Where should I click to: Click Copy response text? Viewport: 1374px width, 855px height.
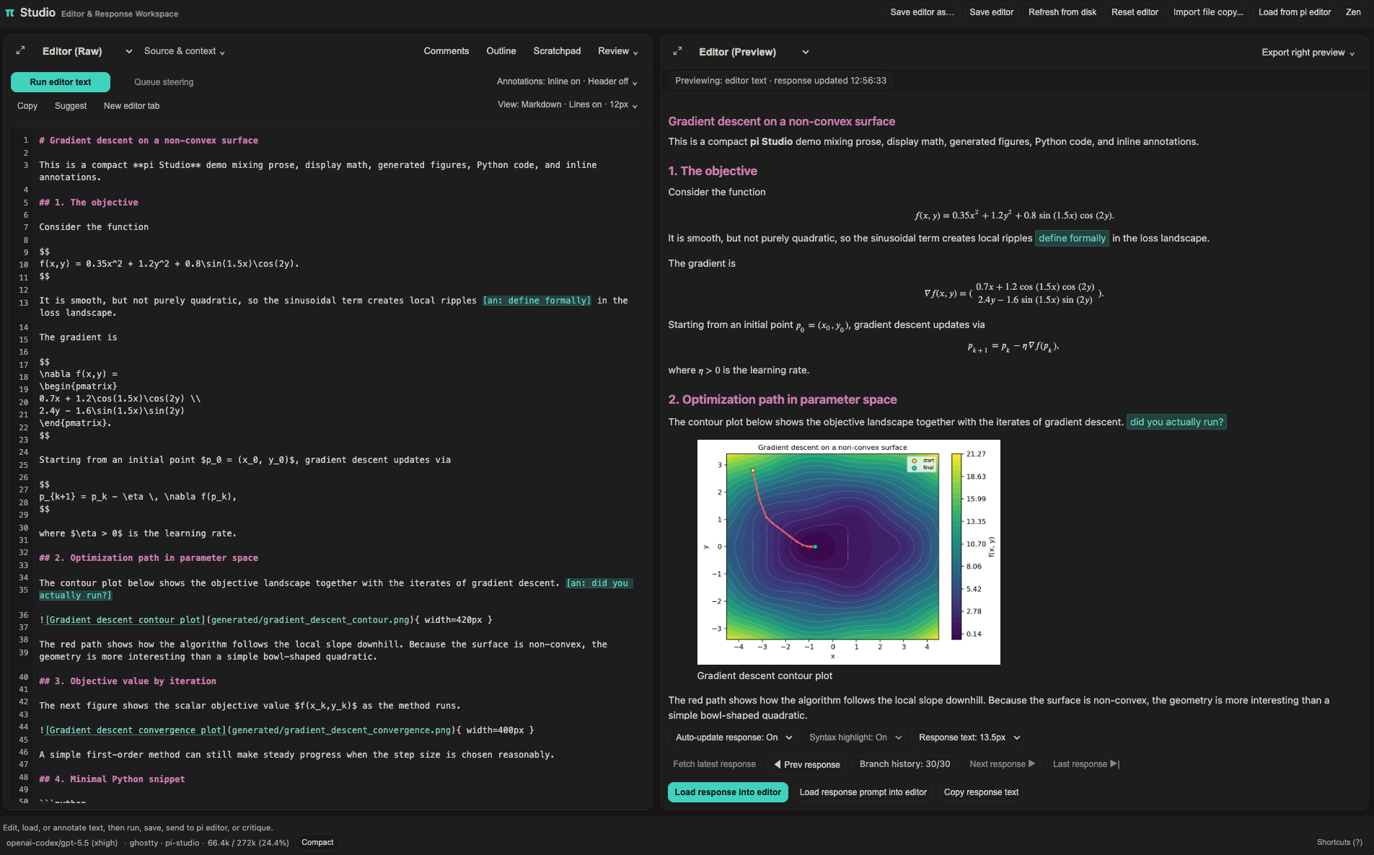tap(981, 792)
